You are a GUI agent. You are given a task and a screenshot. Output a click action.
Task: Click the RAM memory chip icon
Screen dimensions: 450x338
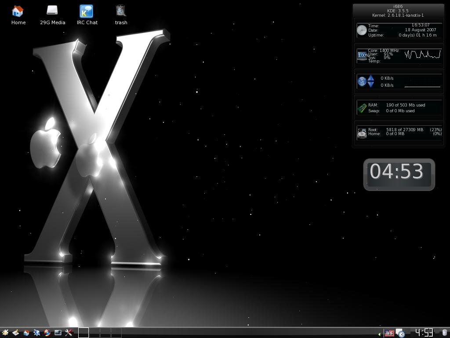coord(362,108)
